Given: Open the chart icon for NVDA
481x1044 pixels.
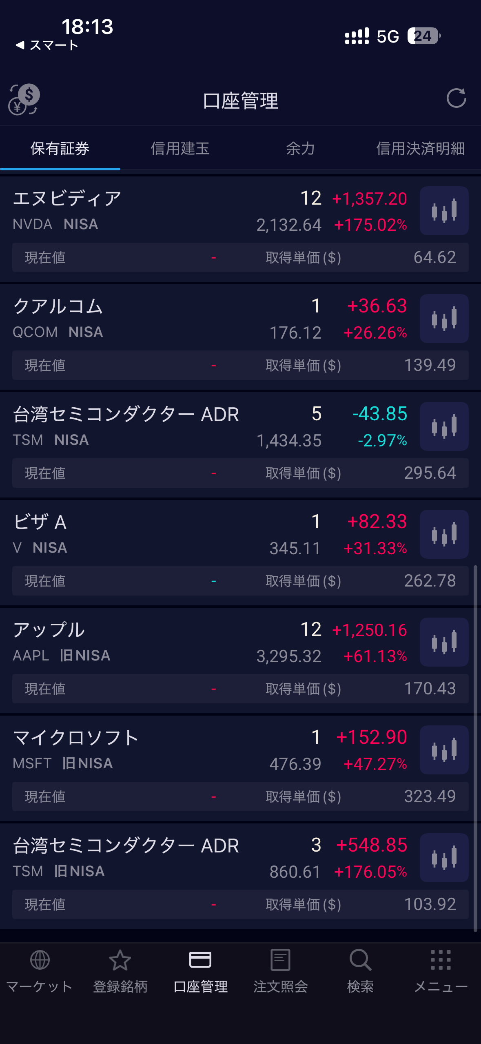Looking at the screenshot, I should (x=444, y=211).
